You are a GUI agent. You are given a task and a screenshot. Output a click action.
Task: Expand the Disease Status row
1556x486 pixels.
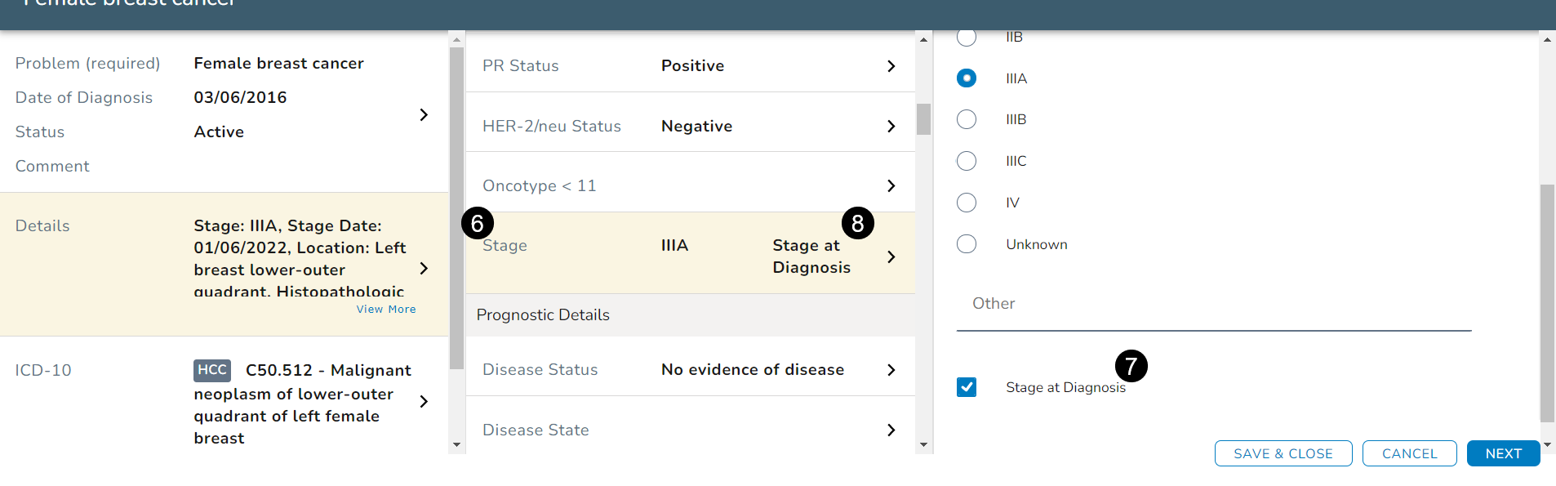(891, 370)
